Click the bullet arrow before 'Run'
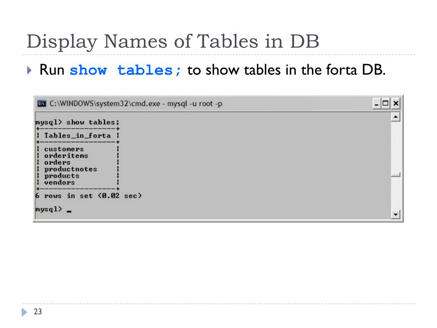The image size is (437, 328). (x=29, y=70)
